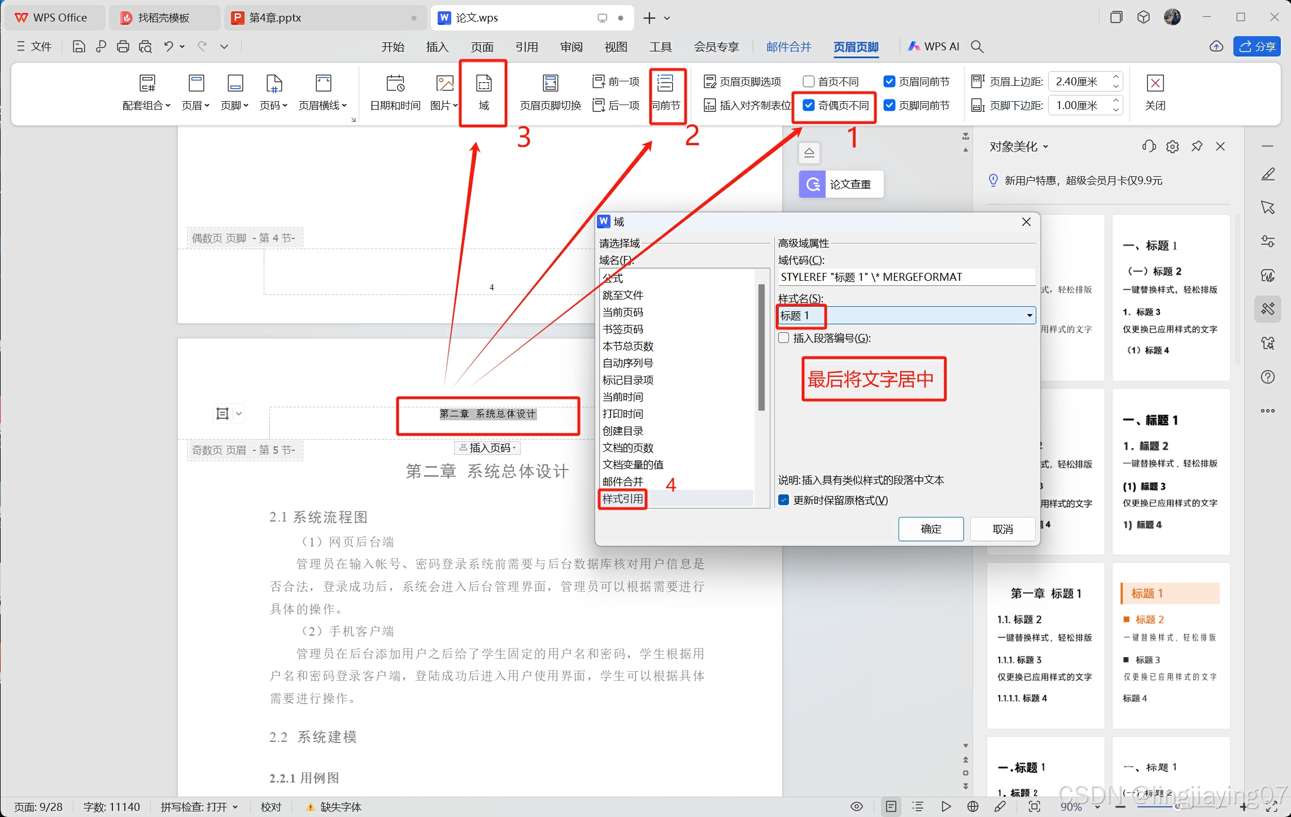Select 当前页码 in field name list
Viewport: 1291px width, 817px height.
tap(622, 312)
